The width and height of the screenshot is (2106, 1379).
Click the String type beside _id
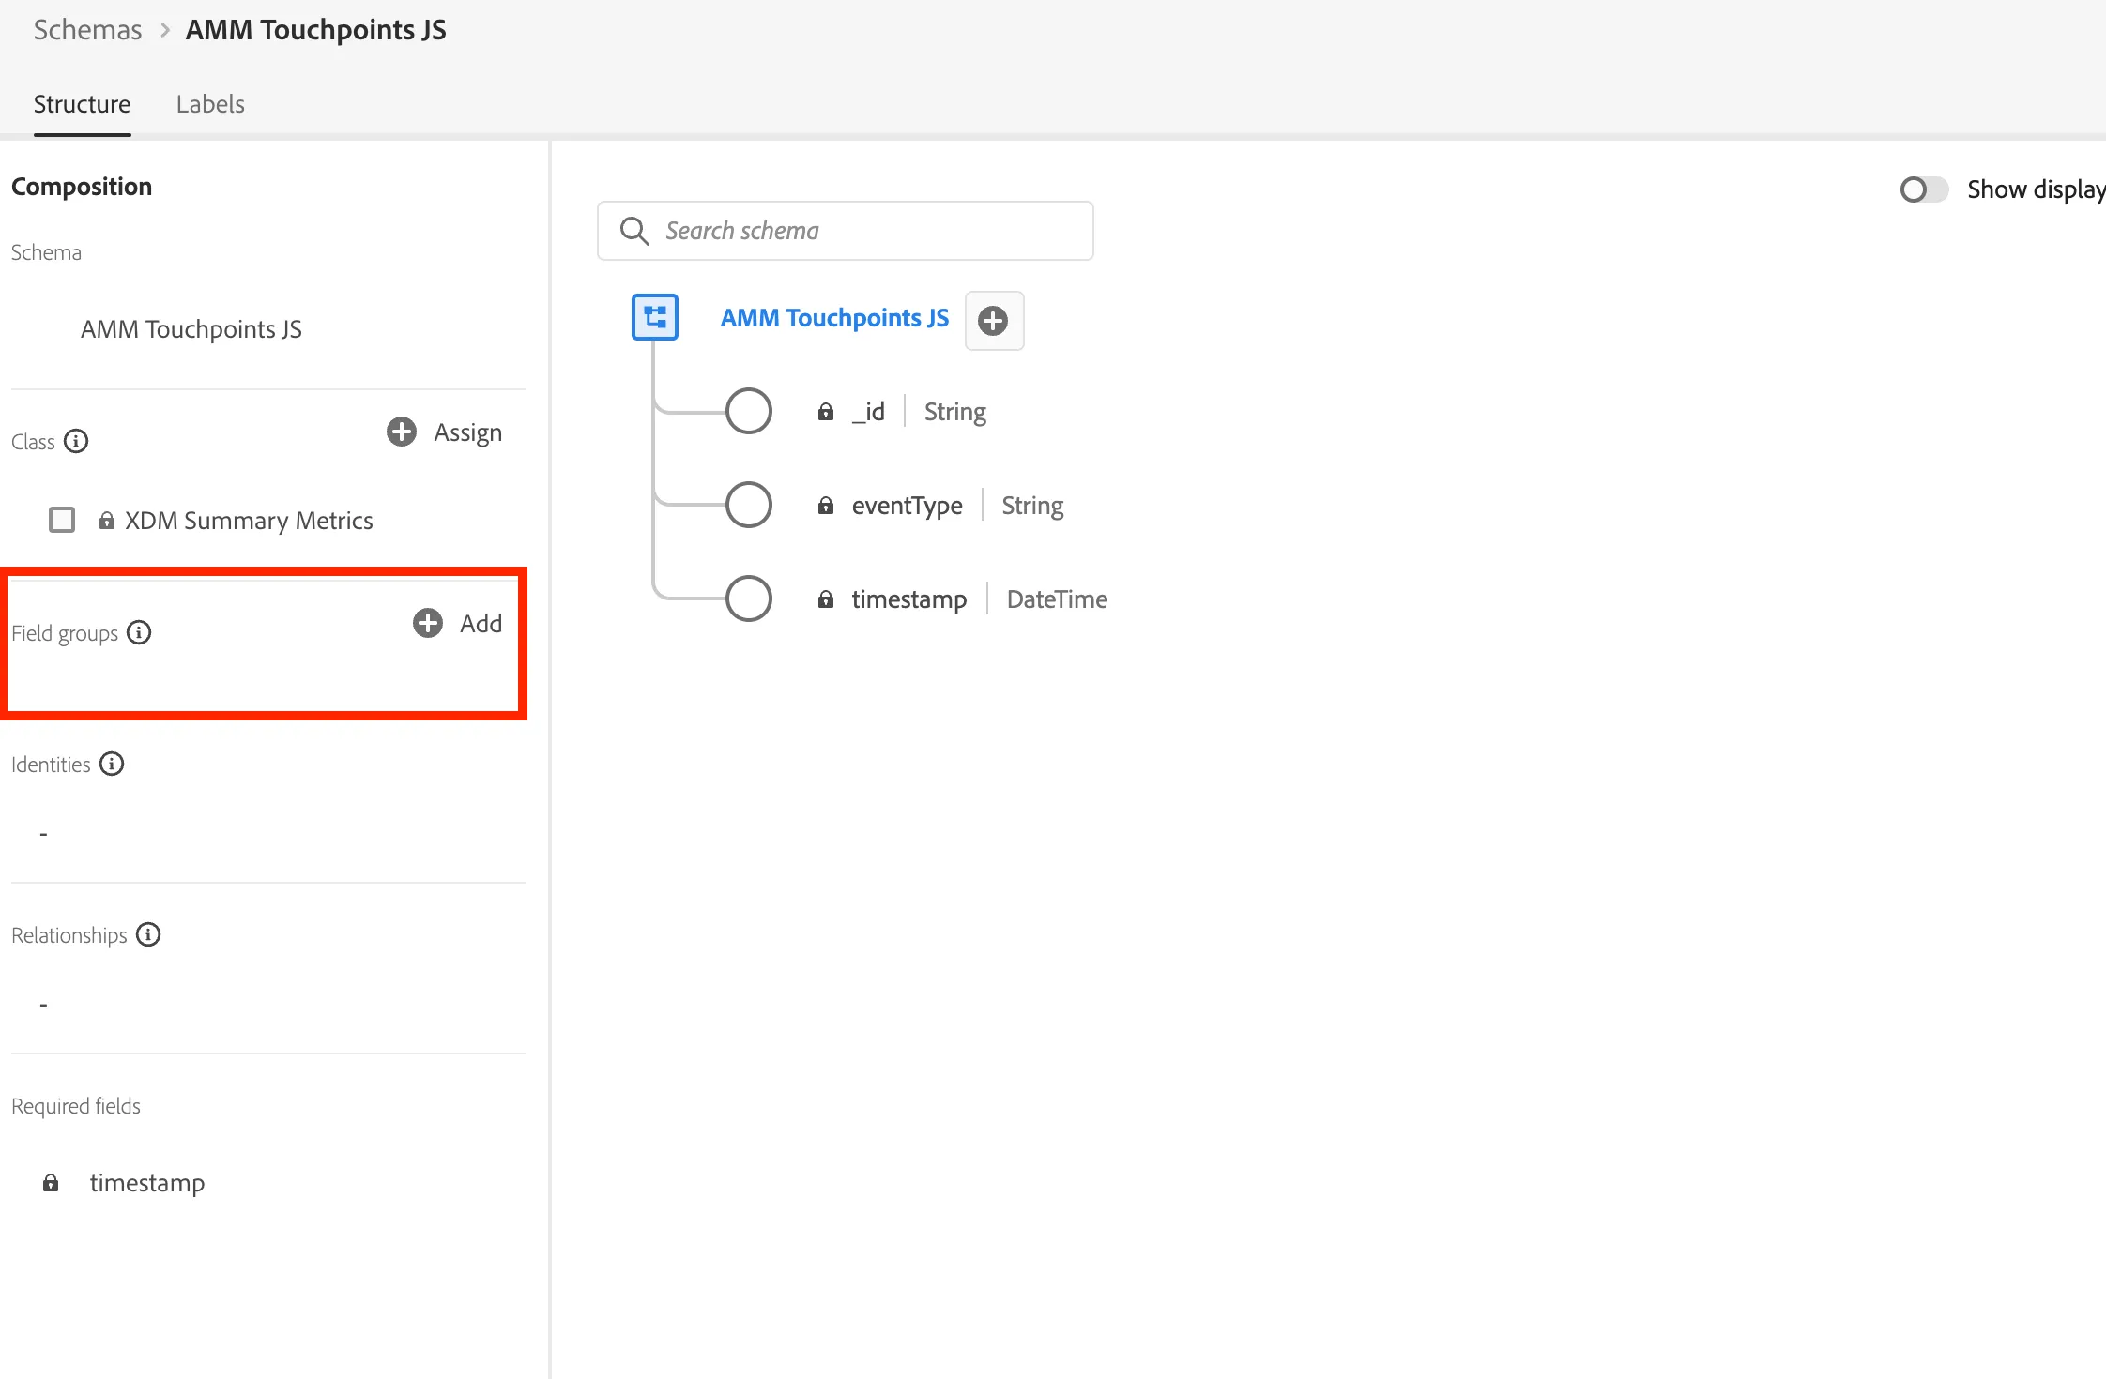point(955,412)
